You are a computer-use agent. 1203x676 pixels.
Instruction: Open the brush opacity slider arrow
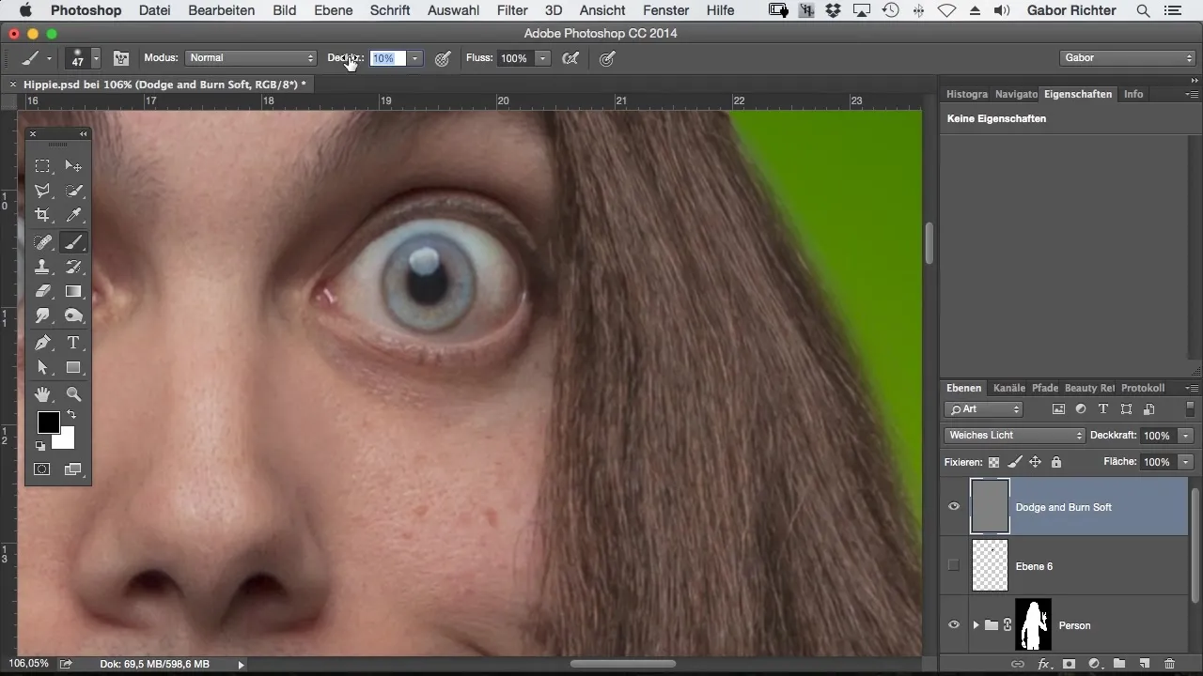pyautogui.click(x=414, y=58)
